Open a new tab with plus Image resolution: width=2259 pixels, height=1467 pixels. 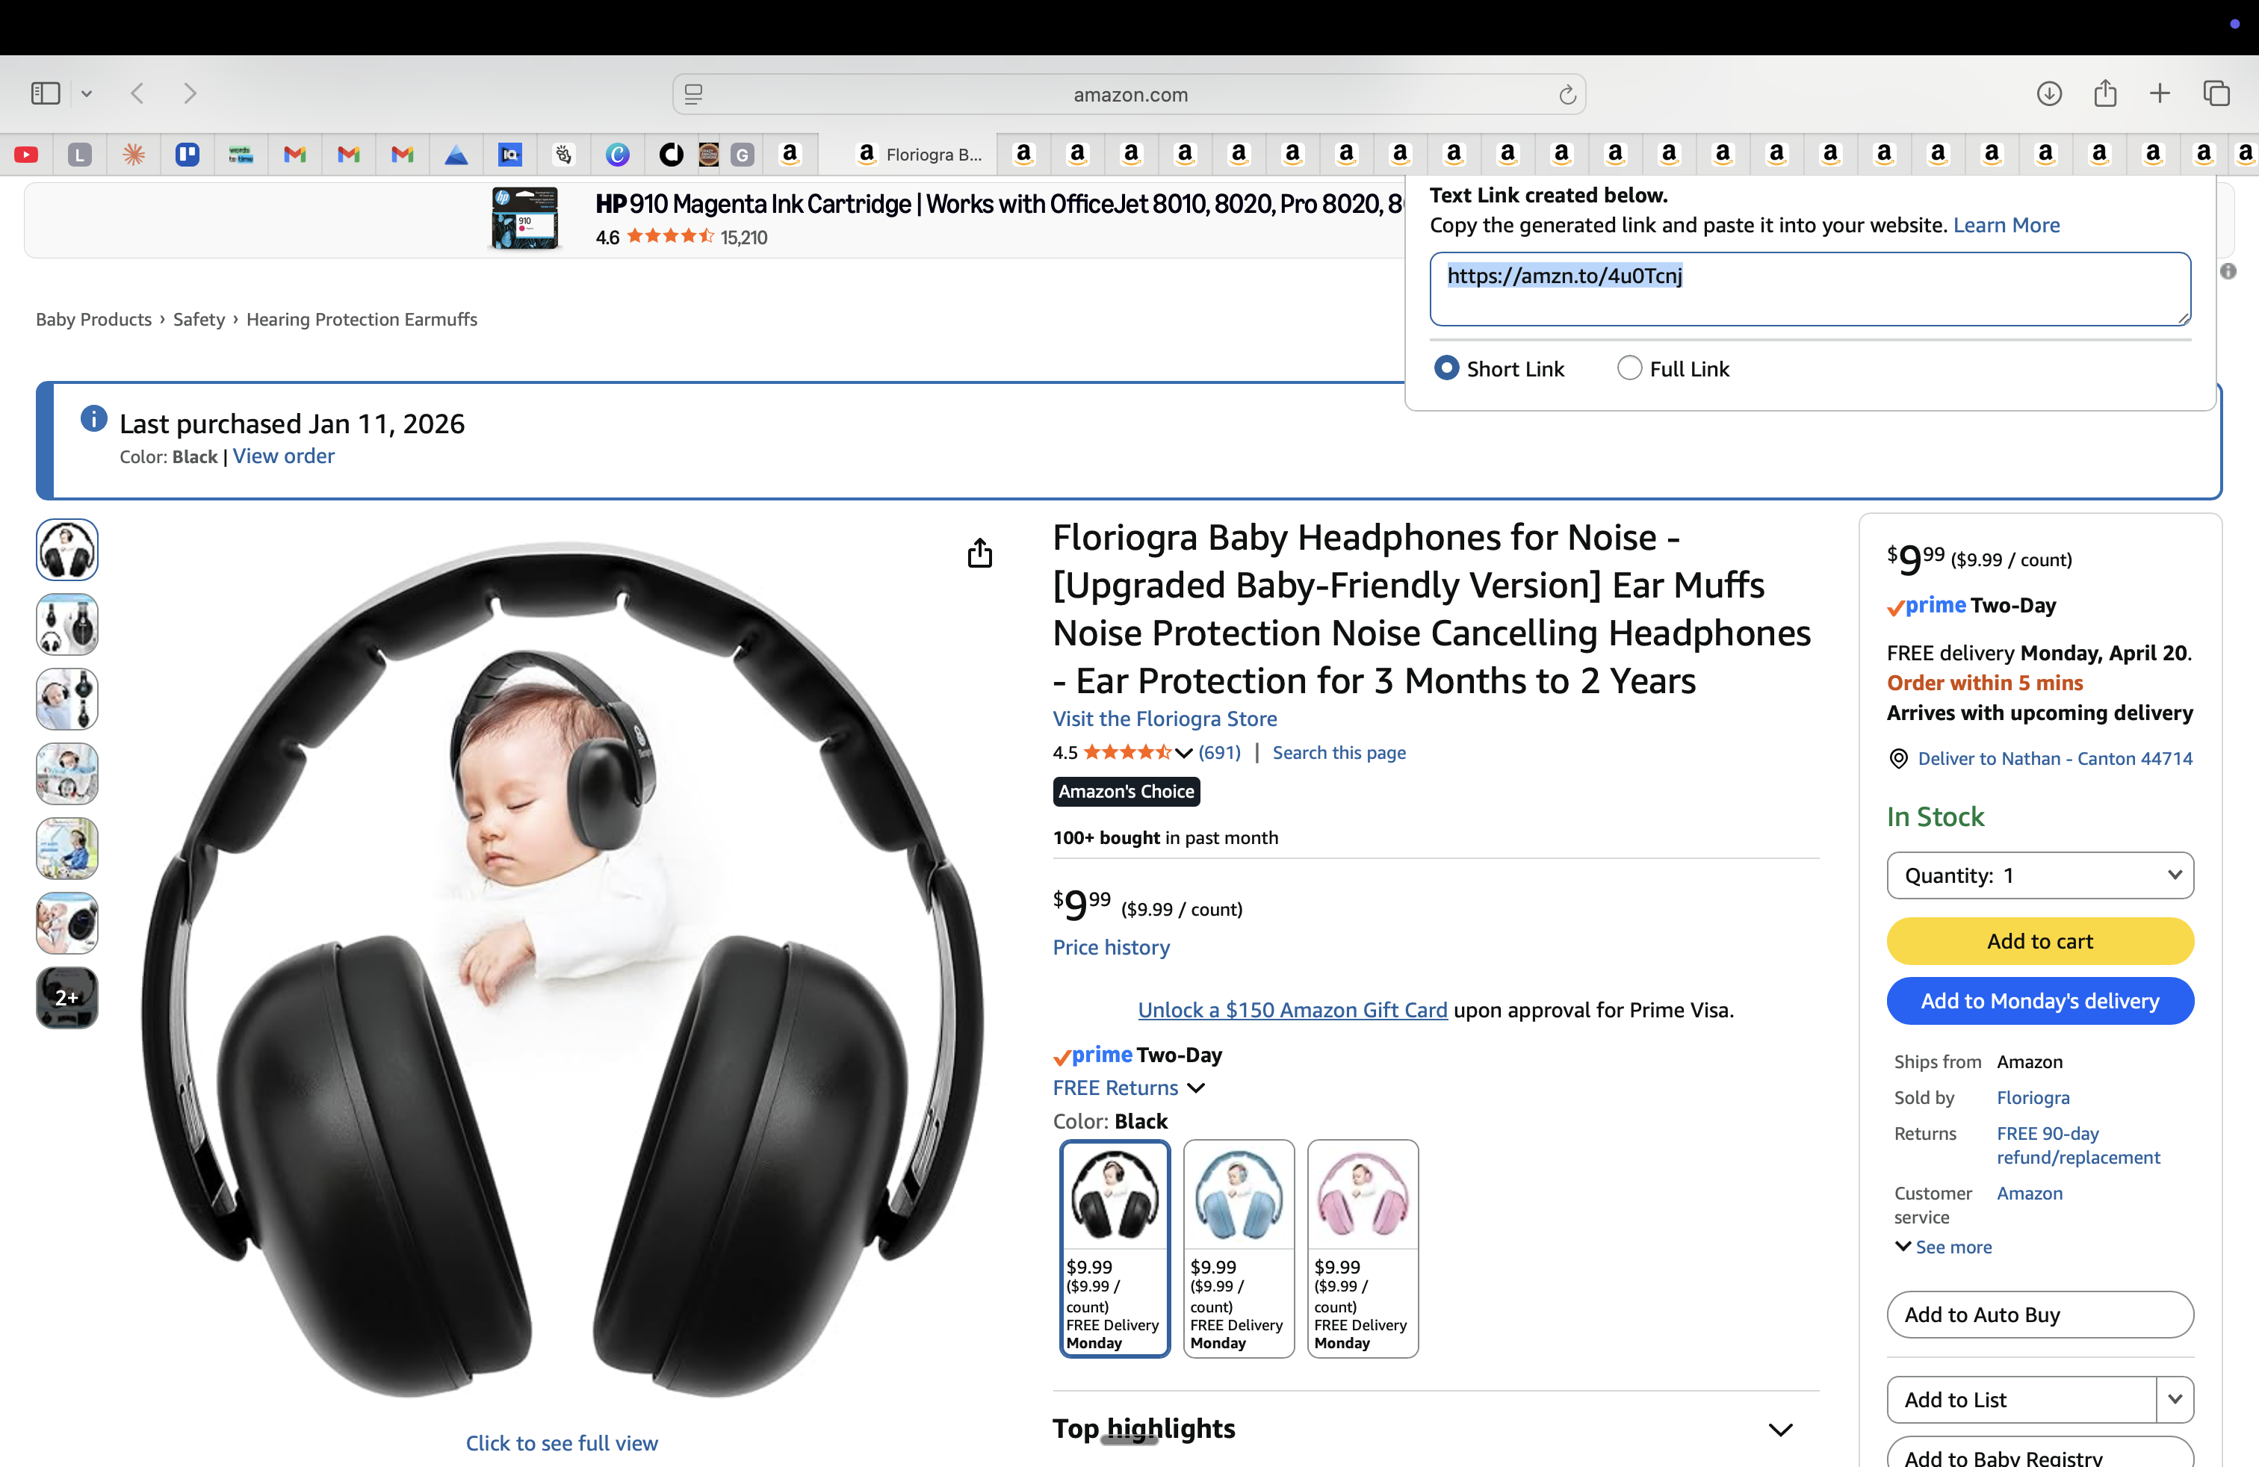tap(2160, 93)
